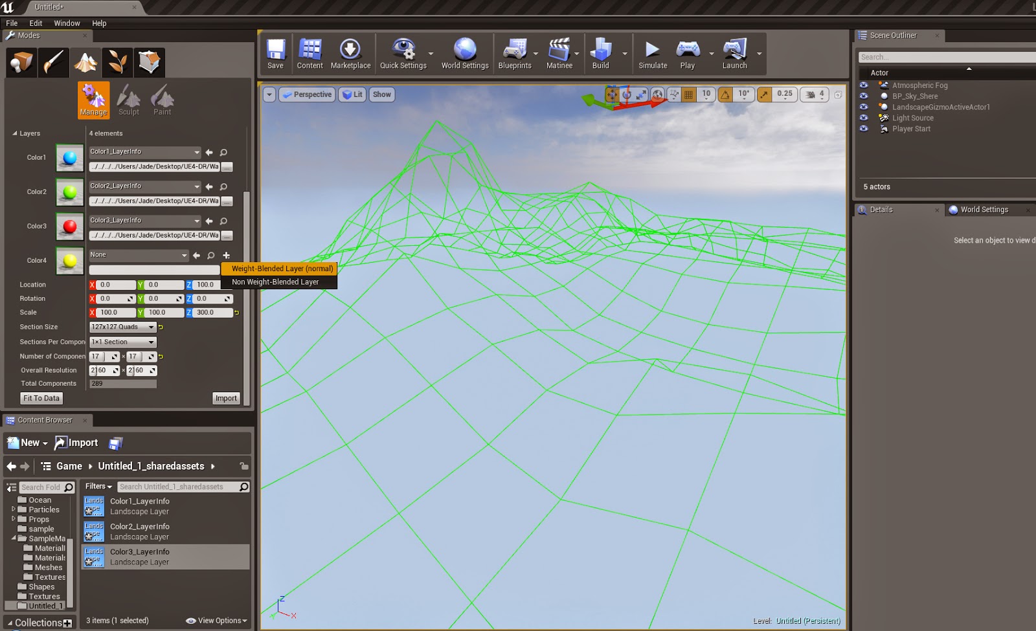Viewport: 1036px width, 631px height.
Task: Hide the Light Source actor
Action: pyautogui.click(x=863, y=118)
